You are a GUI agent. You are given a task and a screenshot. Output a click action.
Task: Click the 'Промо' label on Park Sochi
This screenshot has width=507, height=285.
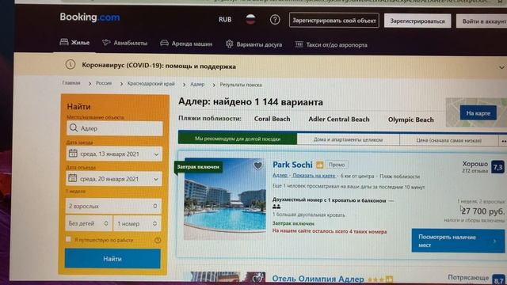[x=337, y=165]
